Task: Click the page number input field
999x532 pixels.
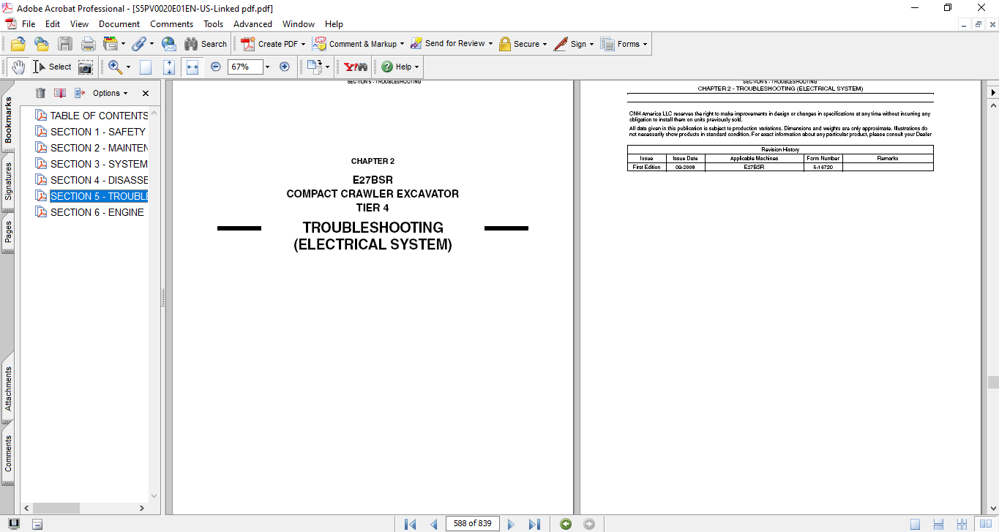Action: [x=472, y=524]
